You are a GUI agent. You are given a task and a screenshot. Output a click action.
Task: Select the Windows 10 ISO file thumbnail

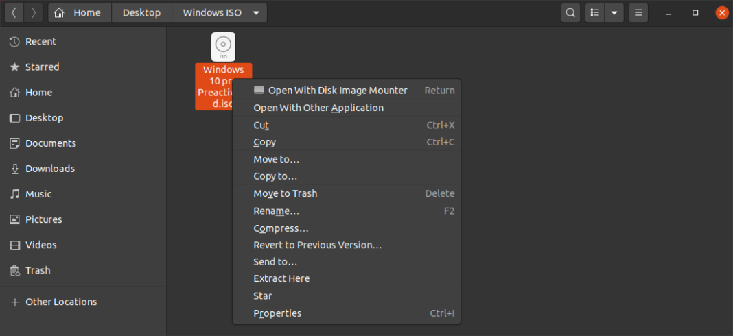click(x=223, y=47)
